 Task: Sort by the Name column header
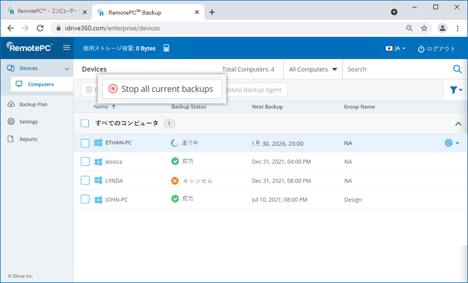point(101,106)
